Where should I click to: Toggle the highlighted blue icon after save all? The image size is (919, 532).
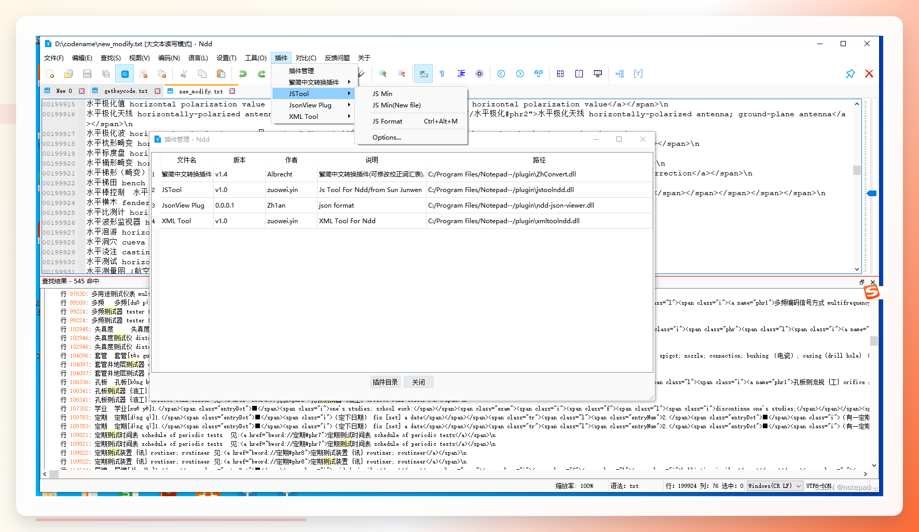125,74
